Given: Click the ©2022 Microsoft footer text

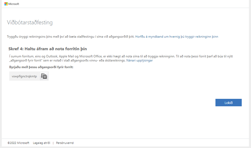Looking at the screenshot, I should click(x=19, y=143).
